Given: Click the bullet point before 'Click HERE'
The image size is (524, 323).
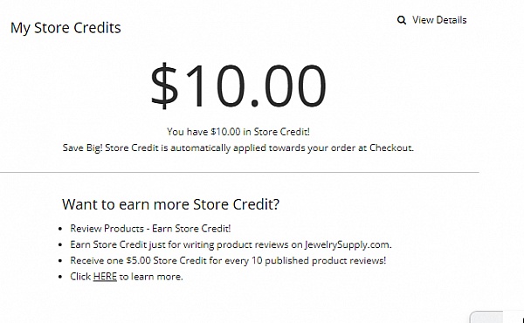Looking at the screenshot, I should [x=60, y=277].
